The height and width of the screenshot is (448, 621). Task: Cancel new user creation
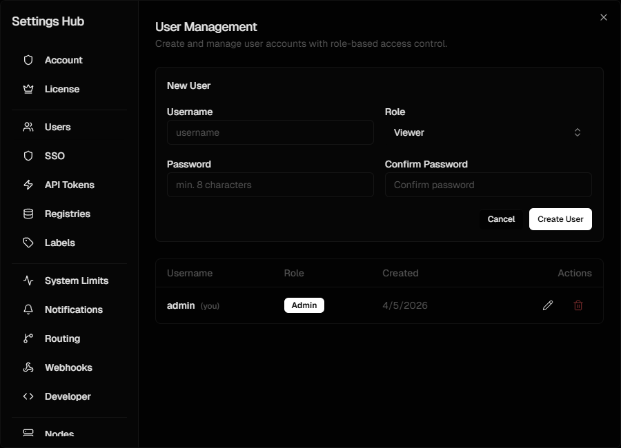click(x=501, y=219)
